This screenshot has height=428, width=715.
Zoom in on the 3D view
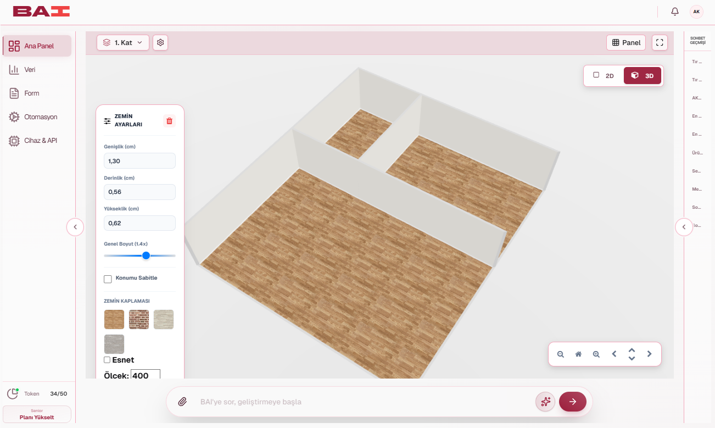(x=596, y=354)
